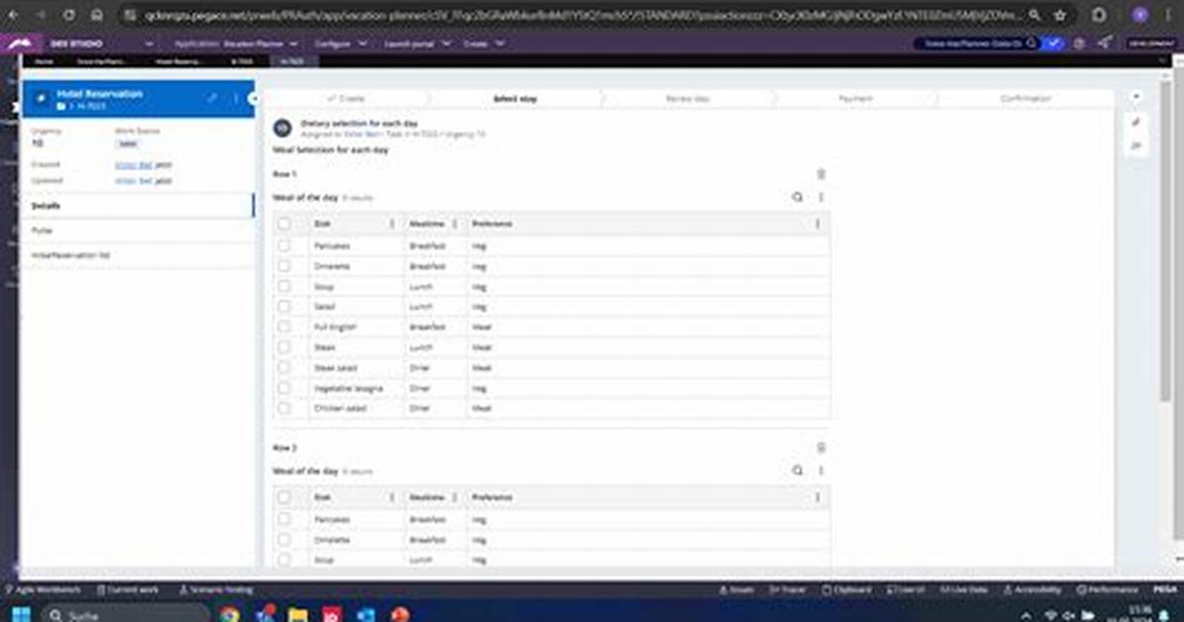This screenshot has width=1184, height=622.
Task: Open Mealtime column menu in Row 1 table
Action: (x=454, y=224)
